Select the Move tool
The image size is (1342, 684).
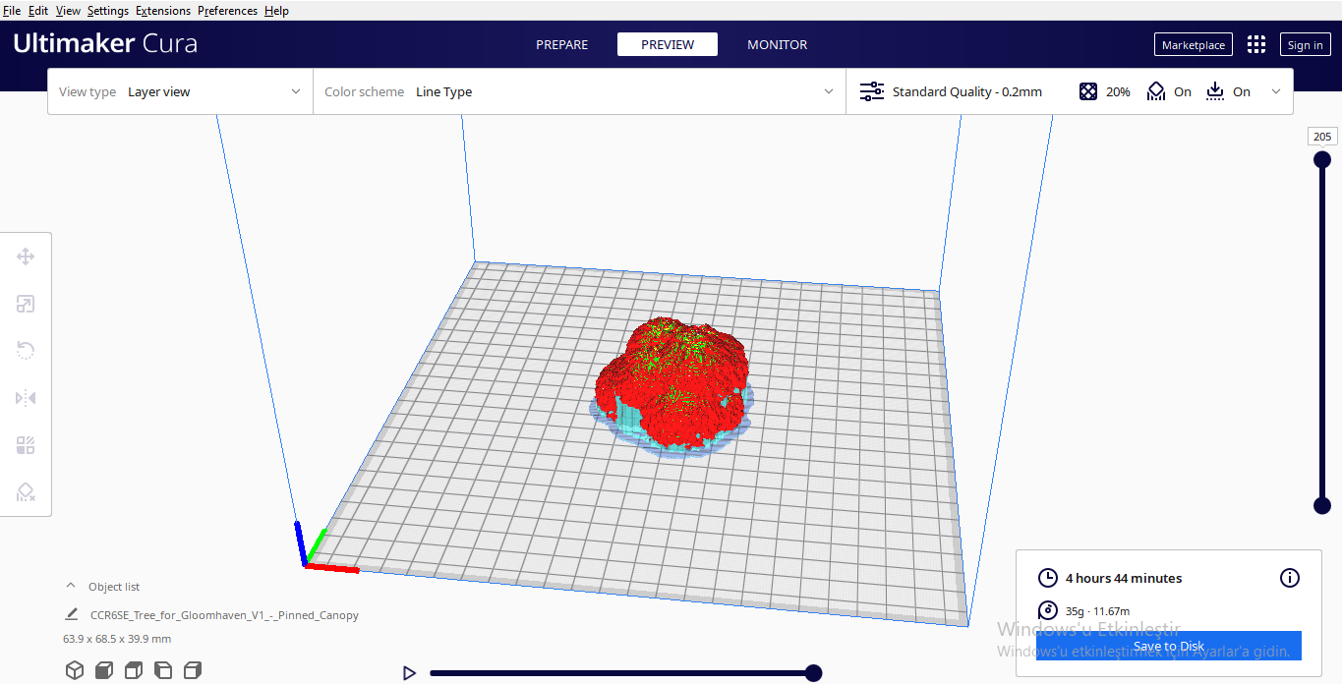pos(26,256)
